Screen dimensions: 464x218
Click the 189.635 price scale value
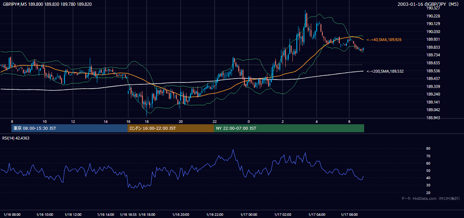click(x=433, y=63)
